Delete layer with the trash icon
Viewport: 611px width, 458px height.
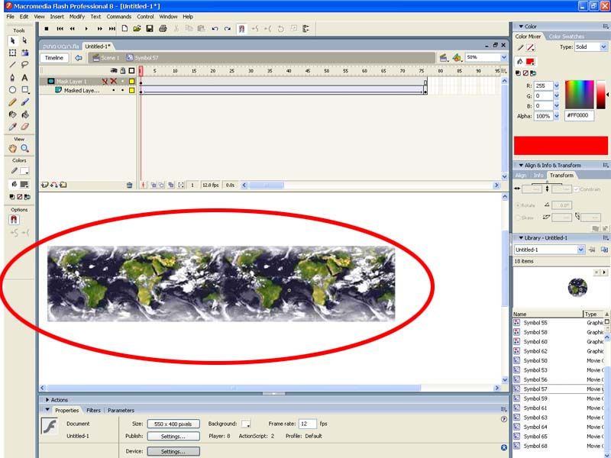[129, 185]
